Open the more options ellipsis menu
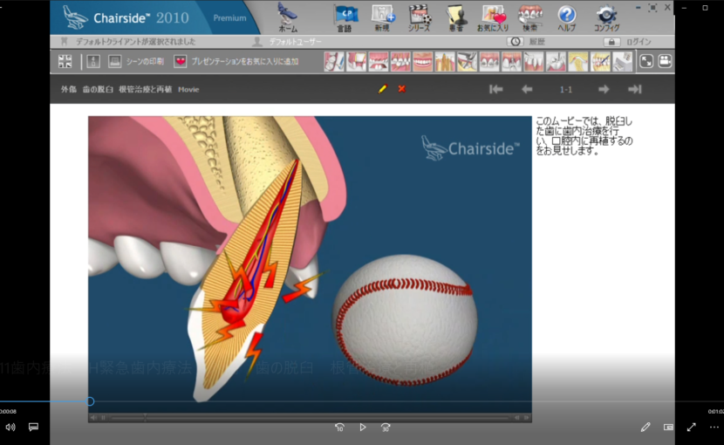Viewport: 724px width, 445px height. point(714,428)
